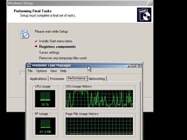Viewport: 187px width, 140px height.
Task: Click the '67.3 MB' page file value
Action: tap(45, 132)
